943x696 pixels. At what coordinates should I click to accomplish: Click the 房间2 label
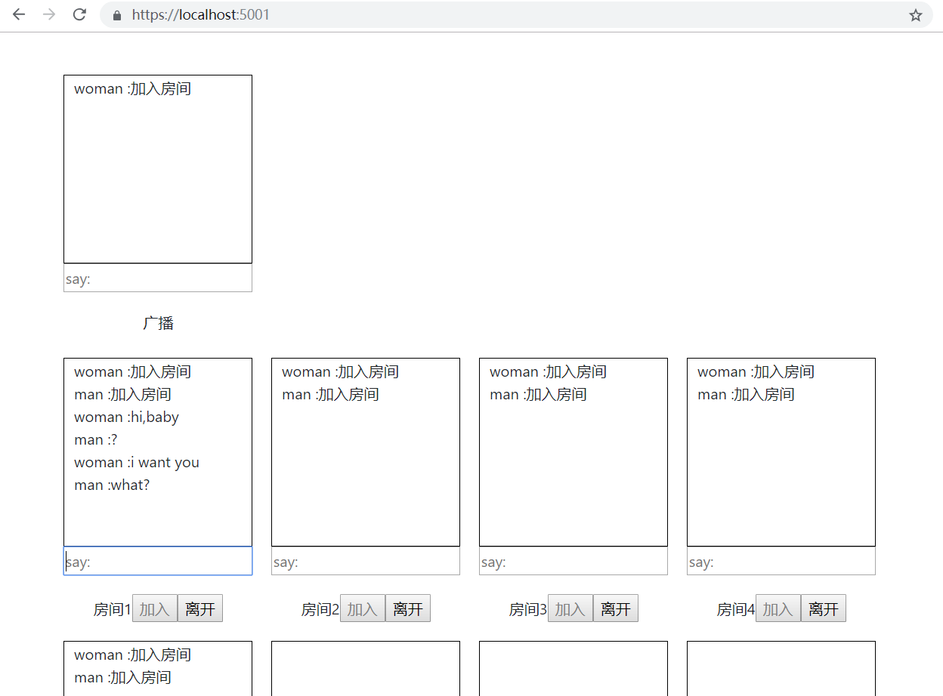pyautogui.click(x=320, y=609)
